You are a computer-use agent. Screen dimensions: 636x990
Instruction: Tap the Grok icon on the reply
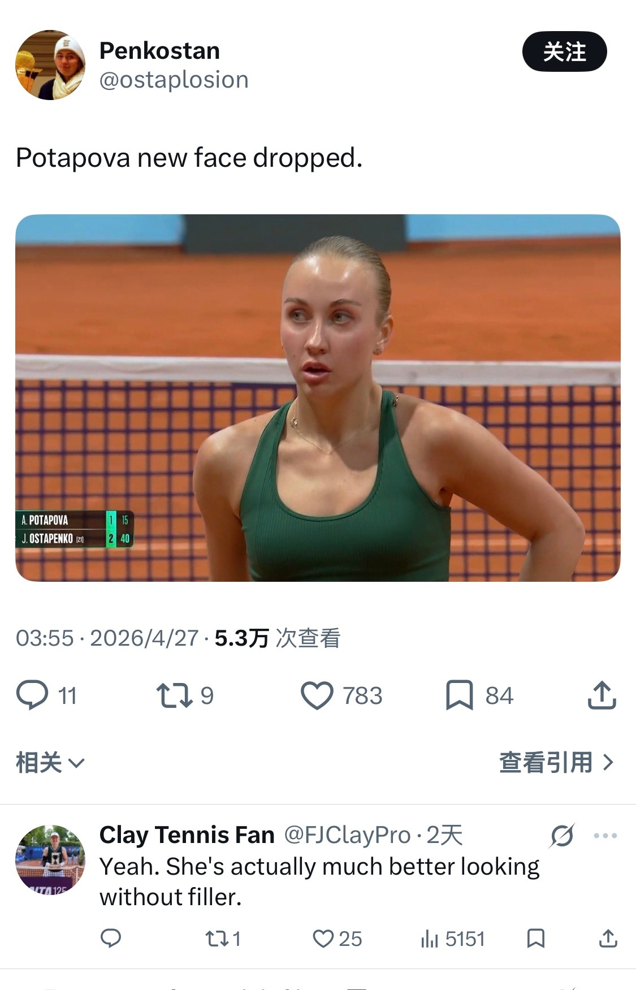[562, 836]
